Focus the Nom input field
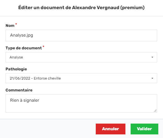Viewport: 163px width, 138px height. [x=81, y=35]
